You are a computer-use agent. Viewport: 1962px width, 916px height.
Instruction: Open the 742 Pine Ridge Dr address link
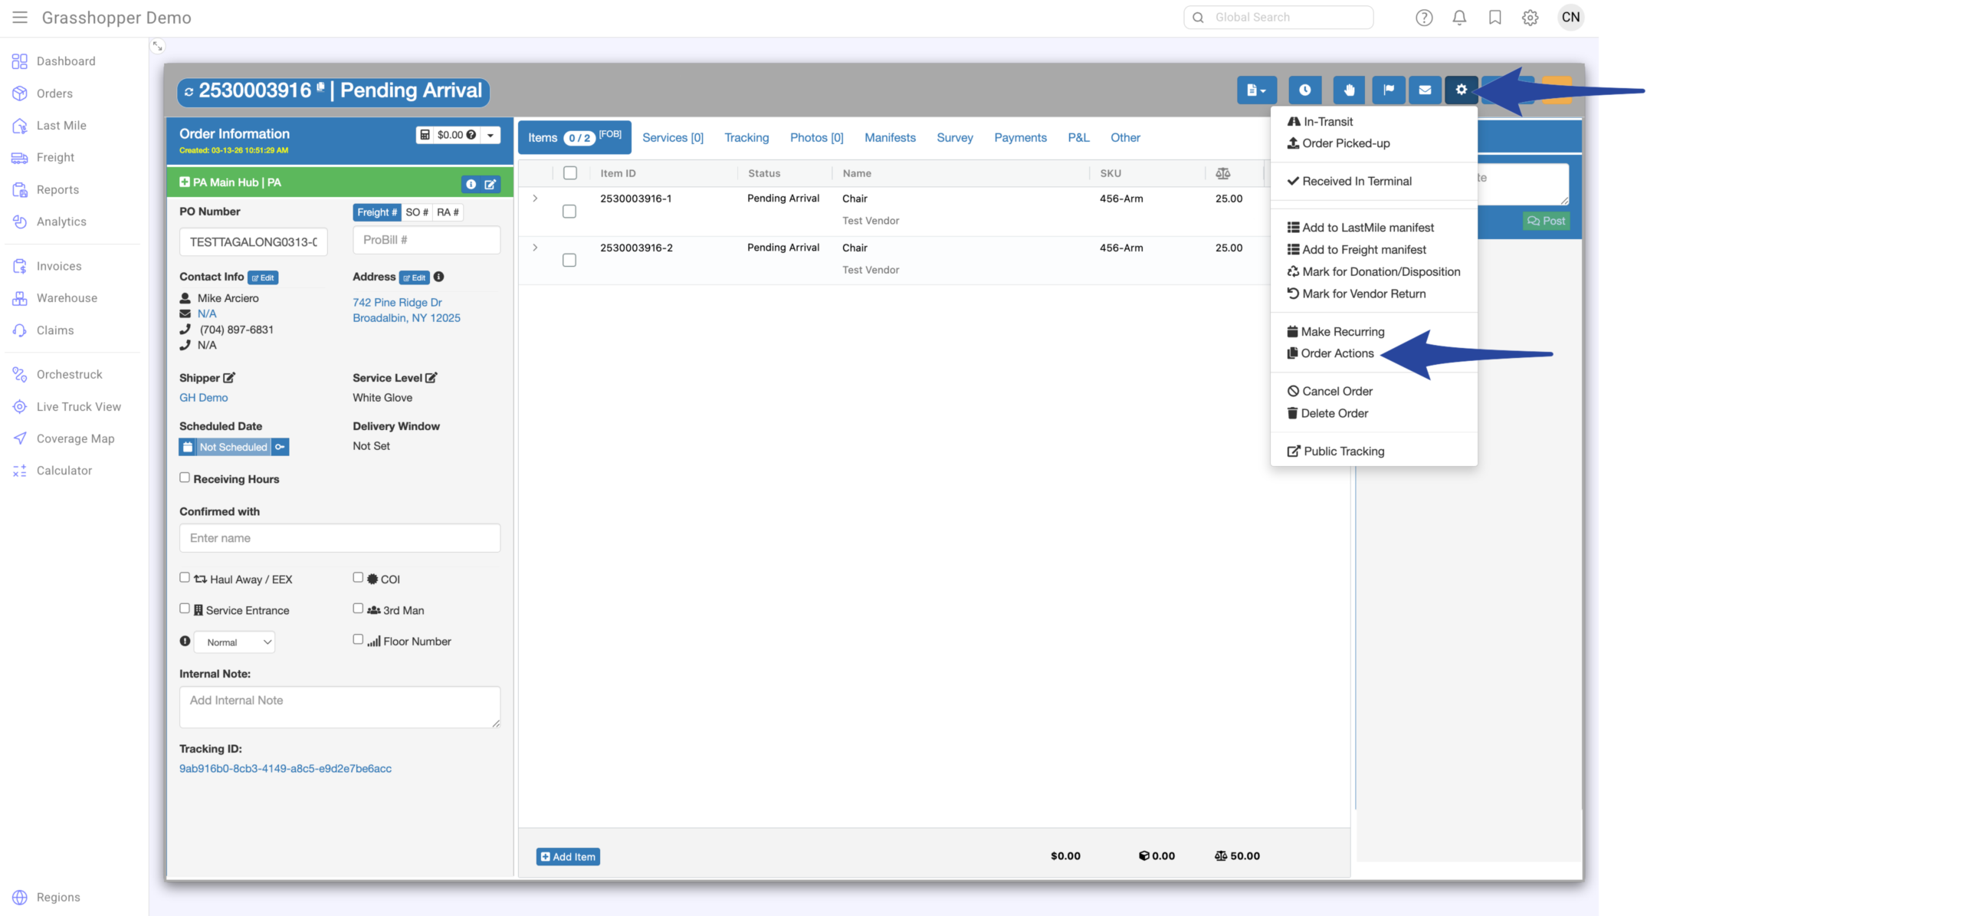point(397,303)
